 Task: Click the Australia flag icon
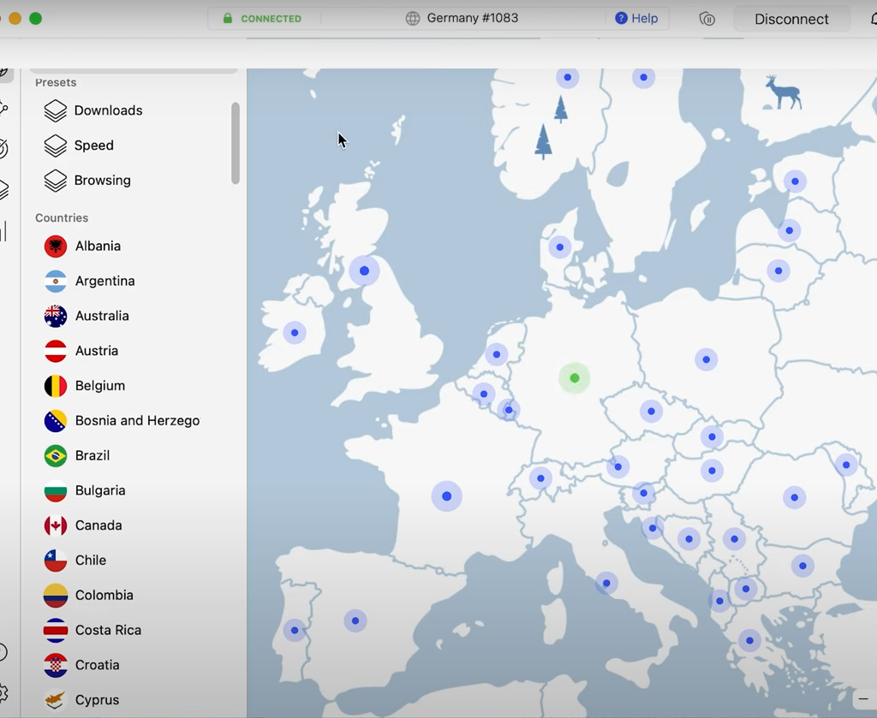tap(56, 316)
